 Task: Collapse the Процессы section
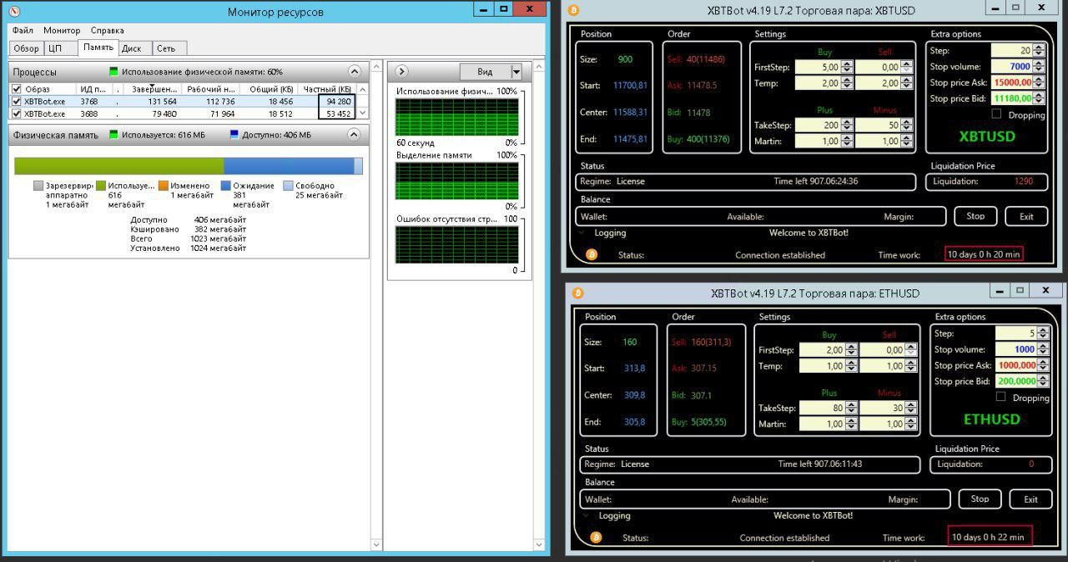tap(355, 72)
